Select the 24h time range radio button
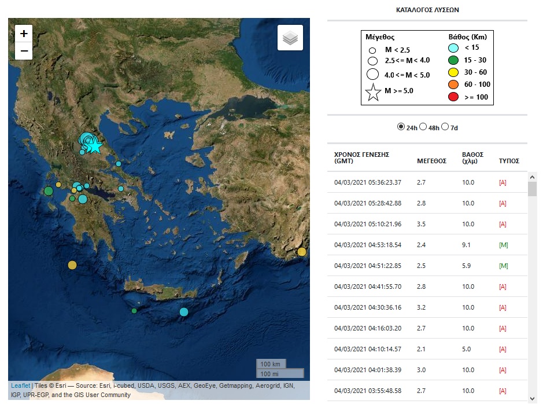Image resolution: width=543 pixels, height=404 pixels. (x=401, y=127)
